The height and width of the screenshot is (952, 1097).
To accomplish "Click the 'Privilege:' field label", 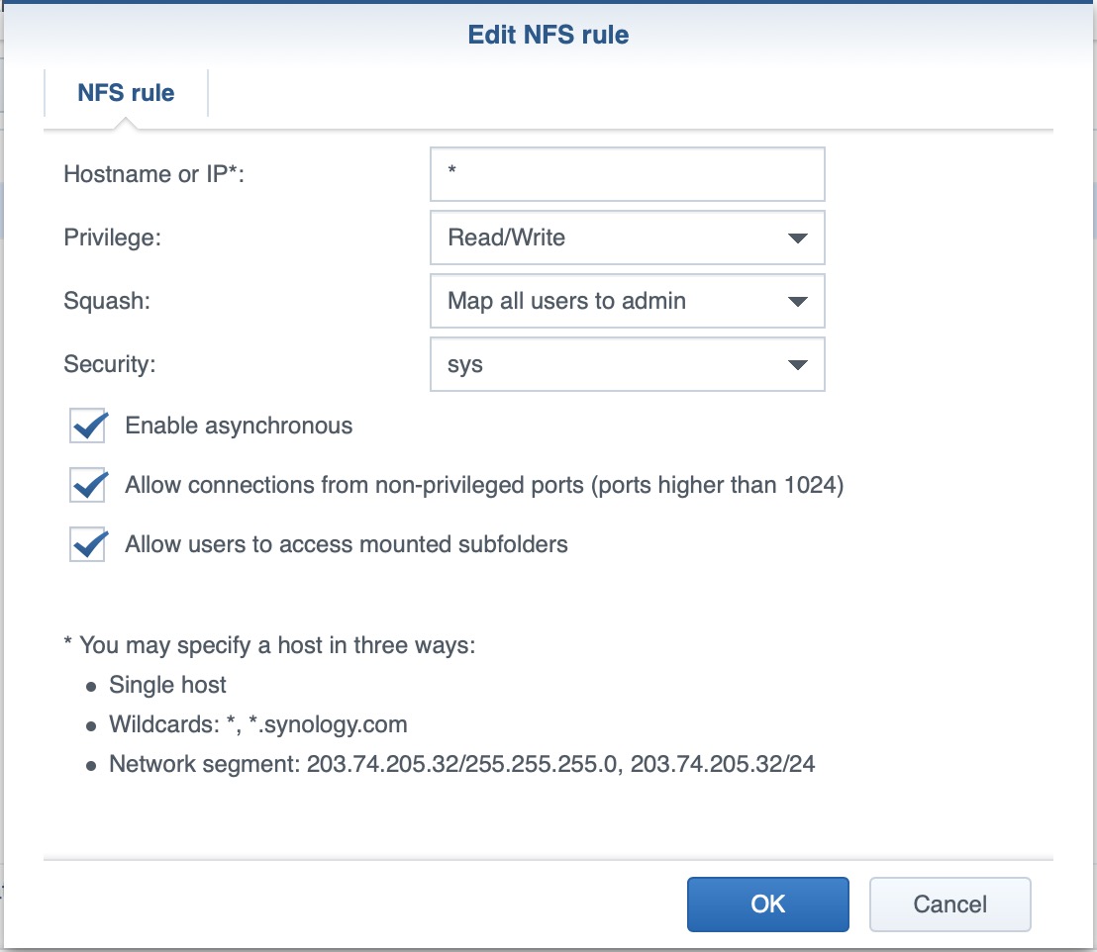I will [x=112, y=238].
